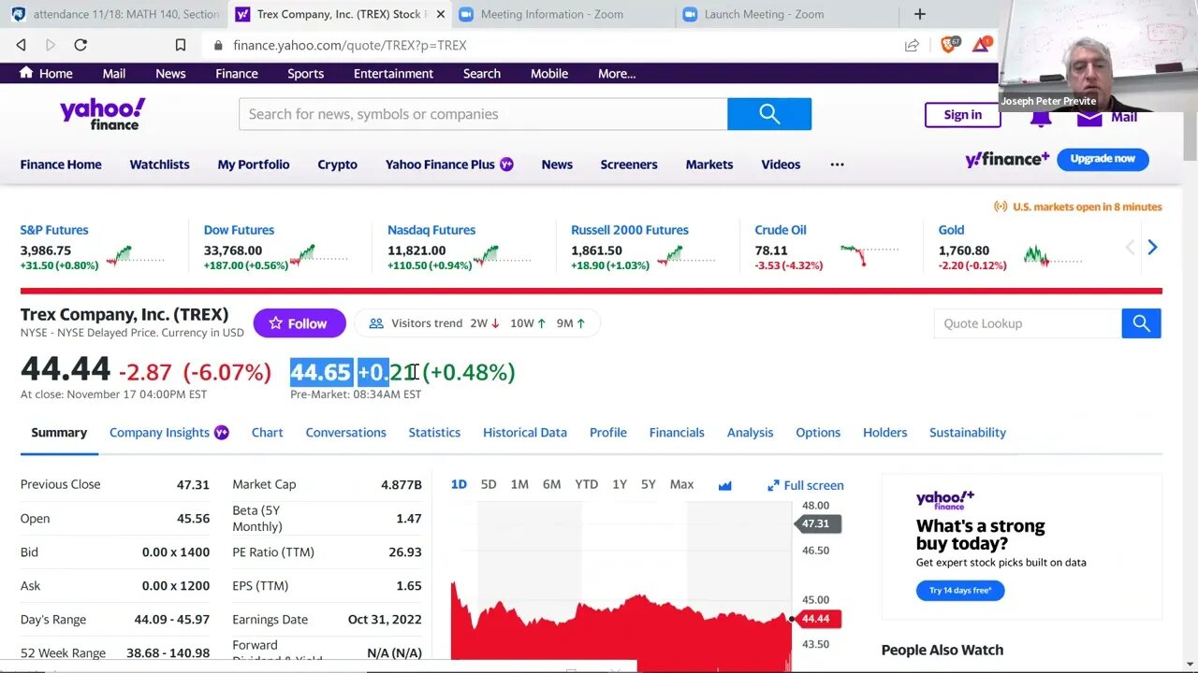Click the browser address bar URL

click(x=350, y=45)
